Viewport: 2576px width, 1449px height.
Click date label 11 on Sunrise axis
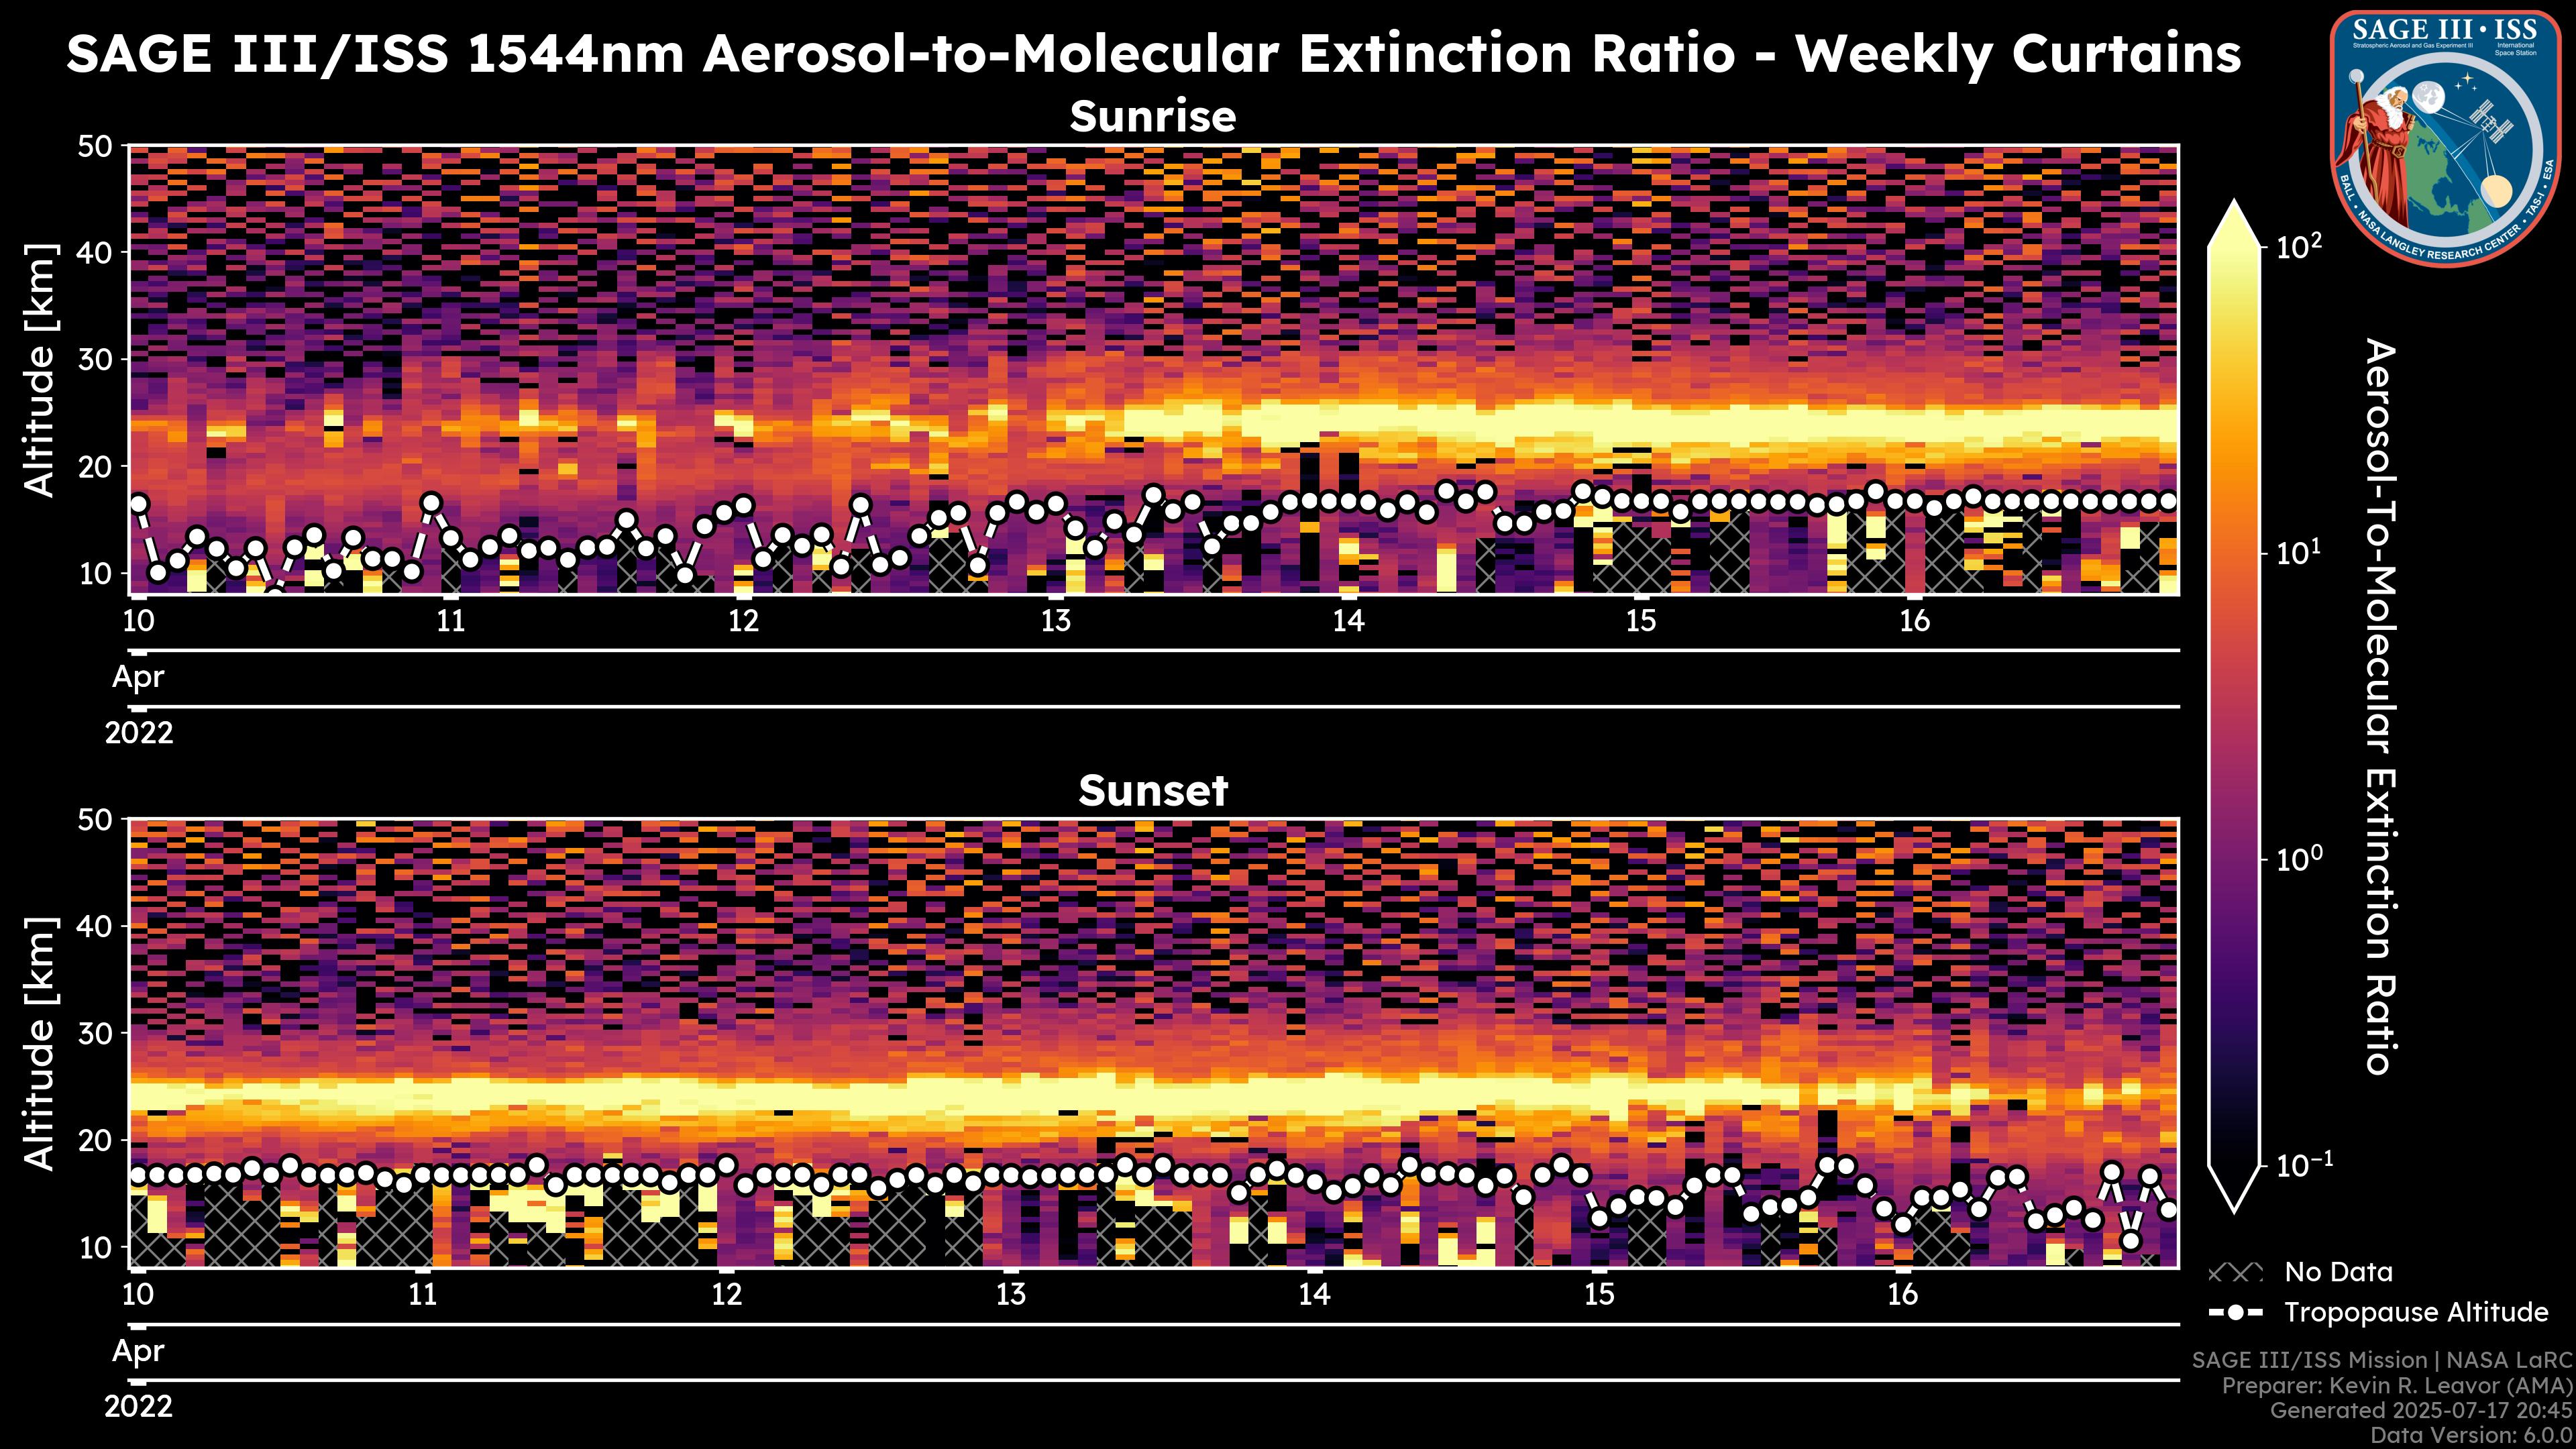pyautogui.click(x=451, y=621)
